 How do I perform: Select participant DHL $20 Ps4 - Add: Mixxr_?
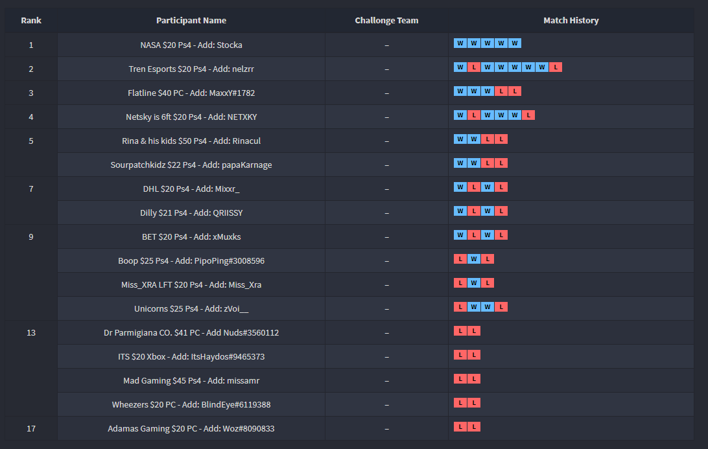[x=191, y=188]
